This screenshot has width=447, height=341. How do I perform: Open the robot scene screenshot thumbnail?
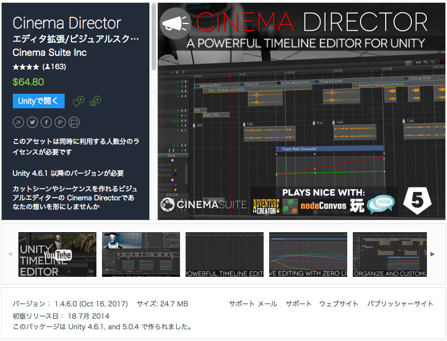click(x=141, y=254)
